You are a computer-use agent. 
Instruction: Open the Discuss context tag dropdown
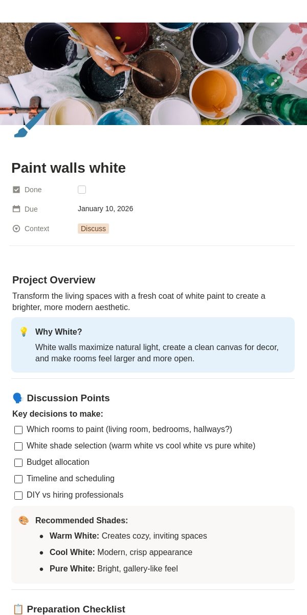click(93, 229)
